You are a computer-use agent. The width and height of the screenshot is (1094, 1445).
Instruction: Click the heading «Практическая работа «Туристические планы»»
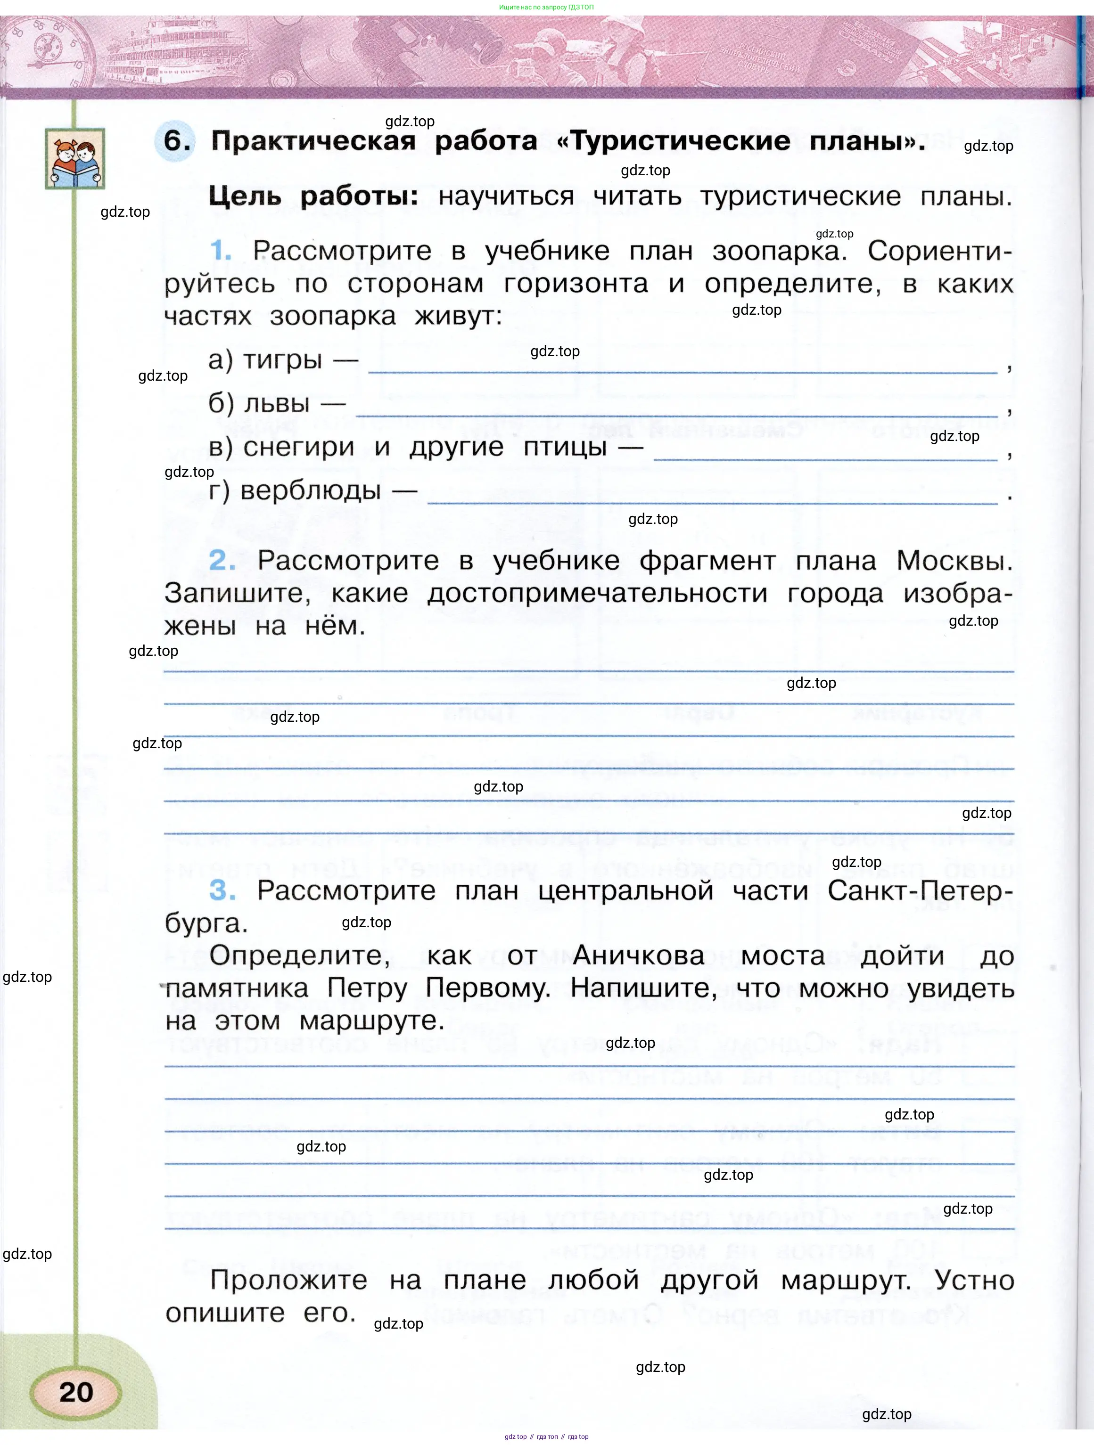click(x=567, y=140)
